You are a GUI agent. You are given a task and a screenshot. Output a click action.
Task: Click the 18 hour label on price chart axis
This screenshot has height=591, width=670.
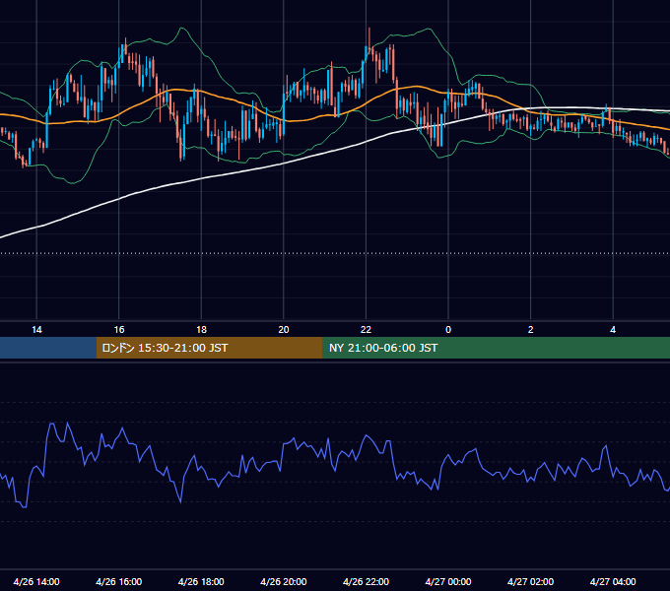[201, 330]
